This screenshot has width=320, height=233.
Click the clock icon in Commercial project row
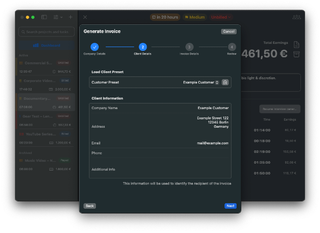pos(54,72)
